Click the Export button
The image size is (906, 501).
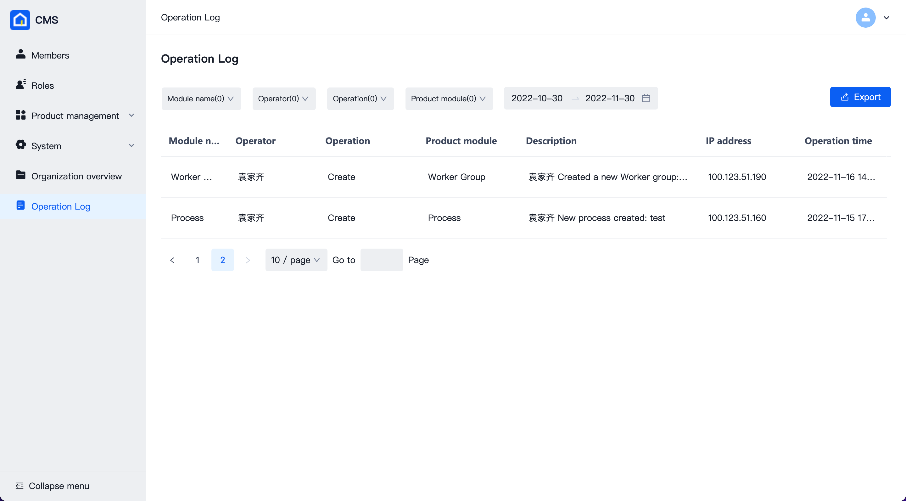(x=860, y=97)
